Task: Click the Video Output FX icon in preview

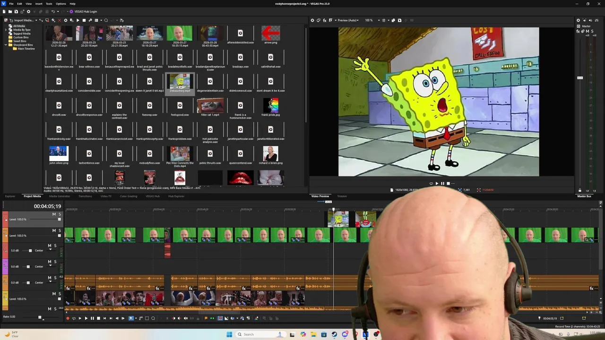Action: (x=325, y=20)
